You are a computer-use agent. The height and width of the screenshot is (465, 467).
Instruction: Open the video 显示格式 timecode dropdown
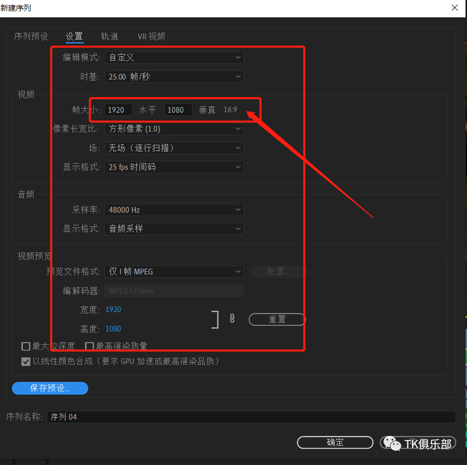pos(174,167)
